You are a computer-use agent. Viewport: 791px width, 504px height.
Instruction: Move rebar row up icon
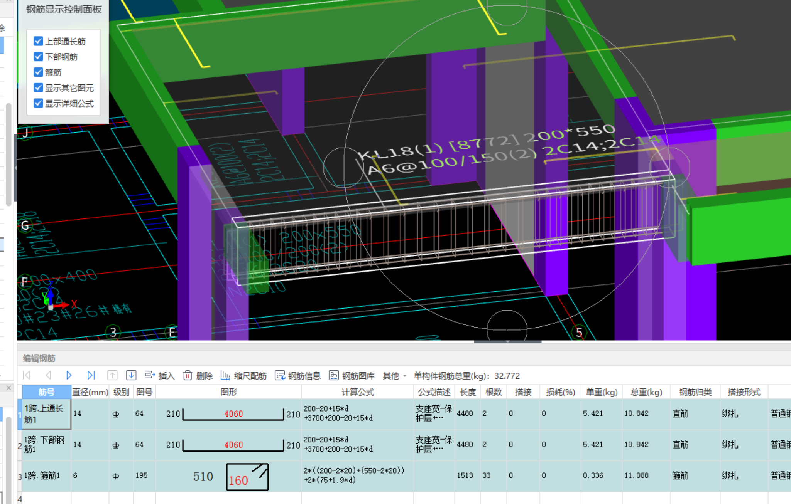[x=112, y=375]
